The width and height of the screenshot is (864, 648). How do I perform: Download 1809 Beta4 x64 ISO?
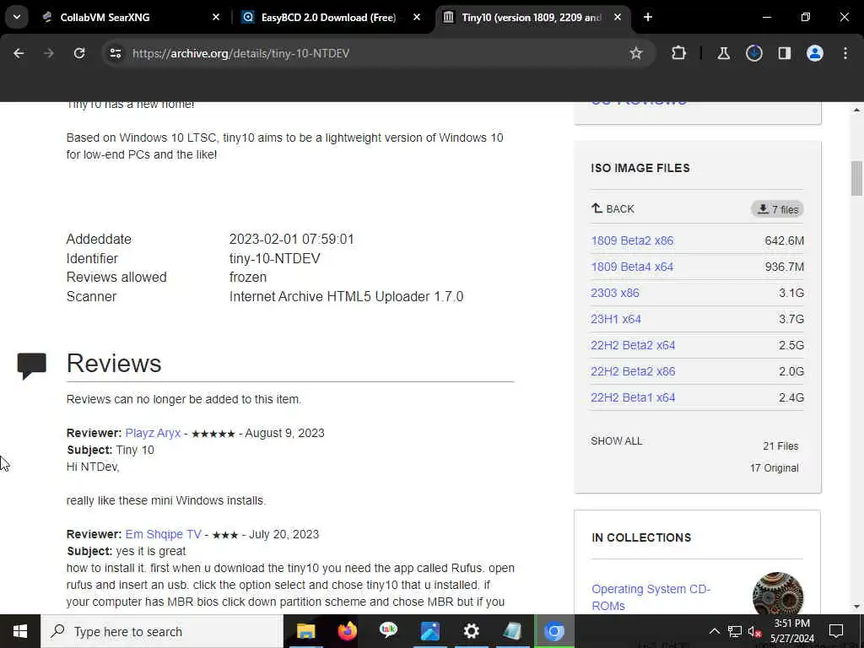tap(632, 267)
